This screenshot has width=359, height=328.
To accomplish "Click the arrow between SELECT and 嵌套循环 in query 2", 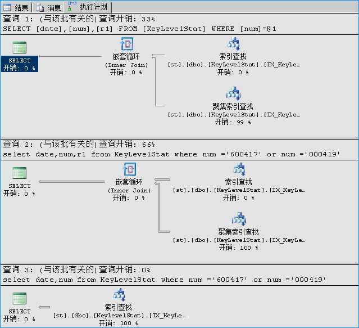I will tap(72, 182).
